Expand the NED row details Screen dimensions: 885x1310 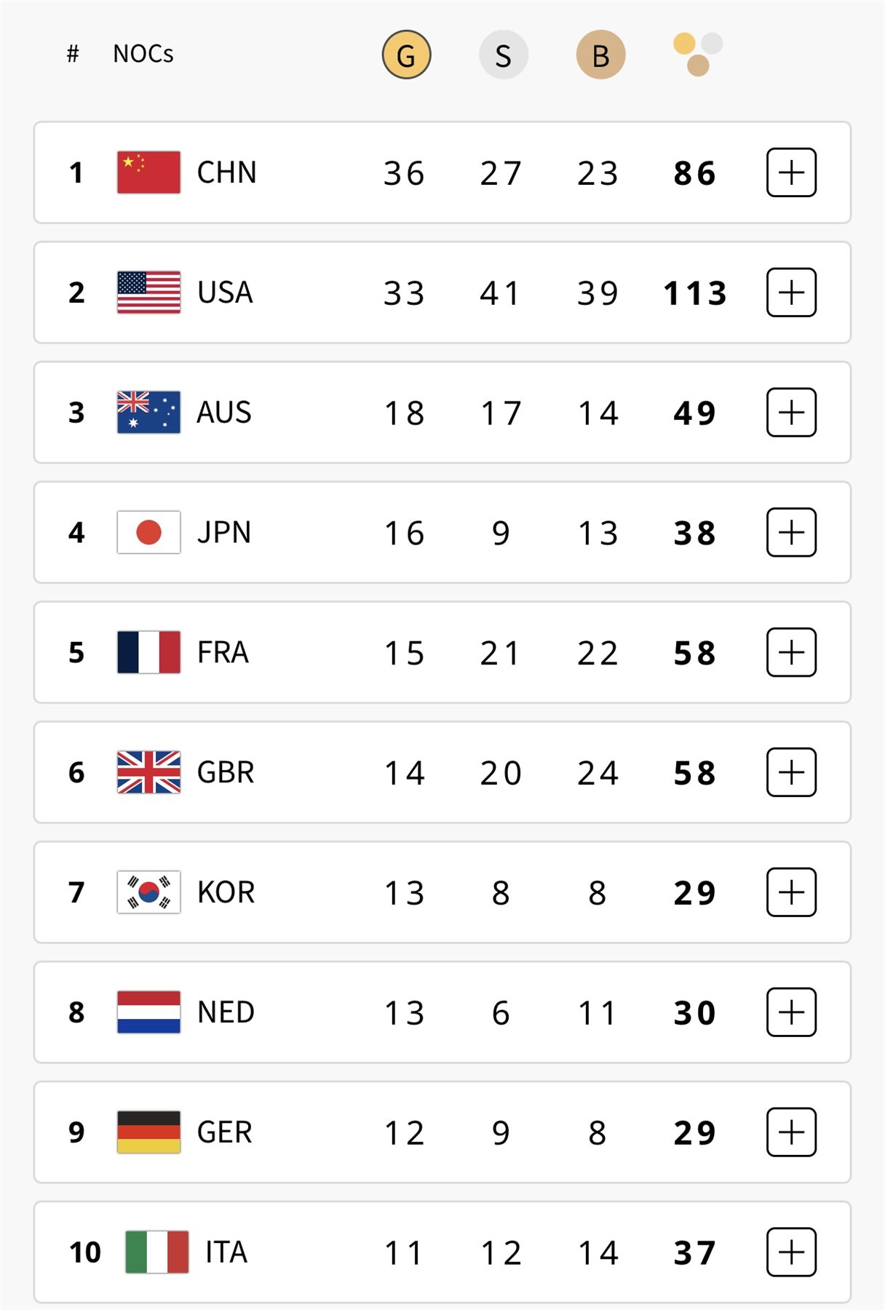click(791, 1012)
